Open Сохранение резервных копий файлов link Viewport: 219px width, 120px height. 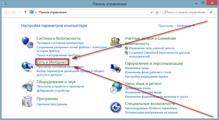[72, 49]
